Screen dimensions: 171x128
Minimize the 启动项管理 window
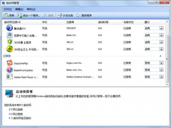(151, 2)
